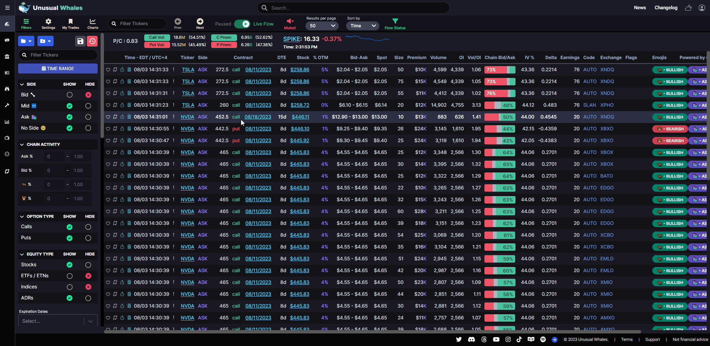710x346 pixels.
Task: Open the NVDA ticker link at 14:31:01
Action: pos(187,117)
